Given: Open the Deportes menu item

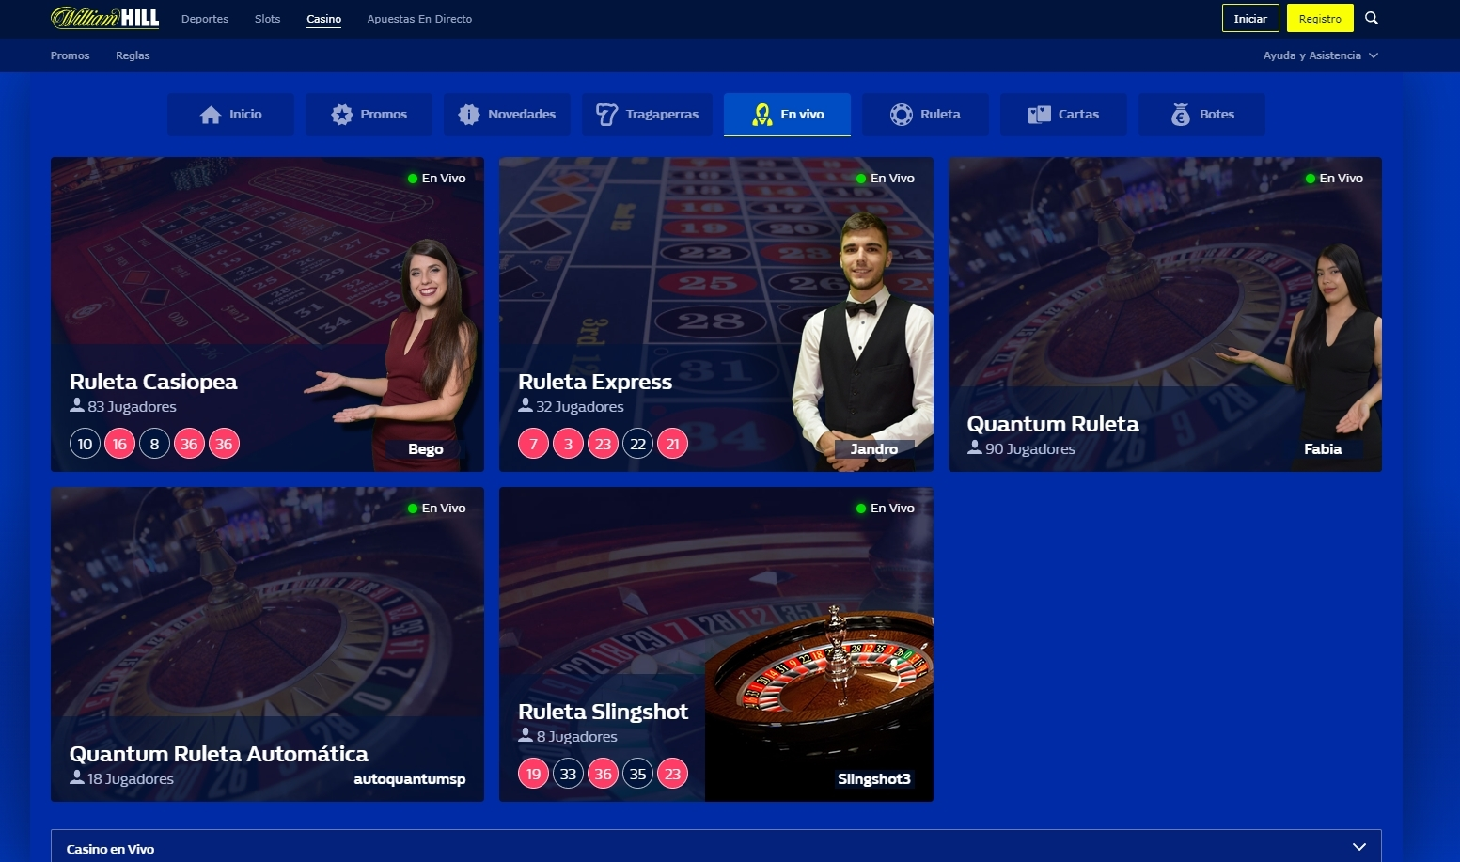Looking at the screenshot, I should (x=205, y=19).
